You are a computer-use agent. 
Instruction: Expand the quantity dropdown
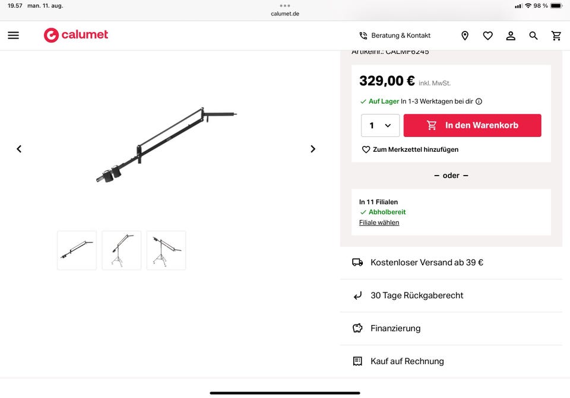point(380,126)
